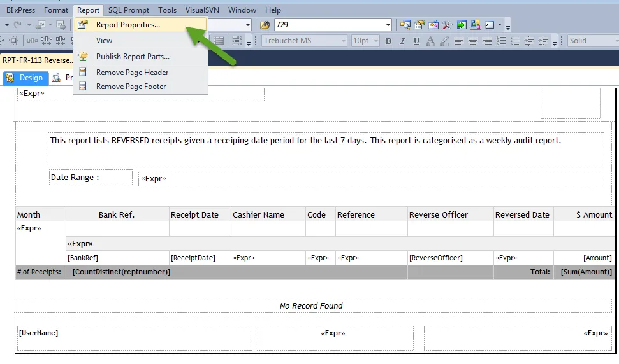Click the Extension Manager toolbar icon
The height and width of the screenshot is (364, 619).
[476, 25]
